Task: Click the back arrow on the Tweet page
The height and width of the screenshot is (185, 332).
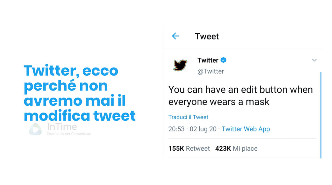Action: tap(175, 36)
